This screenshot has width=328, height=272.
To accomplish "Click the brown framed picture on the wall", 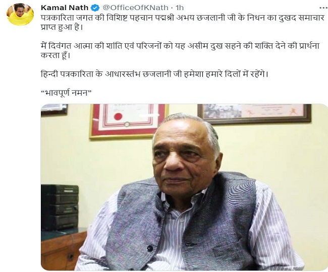I will tap(254, 114).
